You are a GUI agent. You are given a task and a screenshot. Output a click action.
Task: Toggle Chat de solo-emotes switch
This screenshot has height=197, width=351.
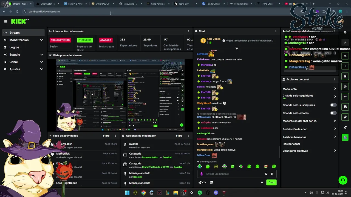pyautogui.click(x=333, y=113)
